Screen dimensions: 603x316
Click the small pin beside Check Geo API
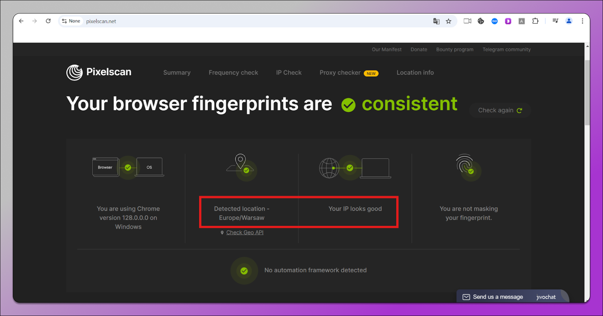point(222,233)
